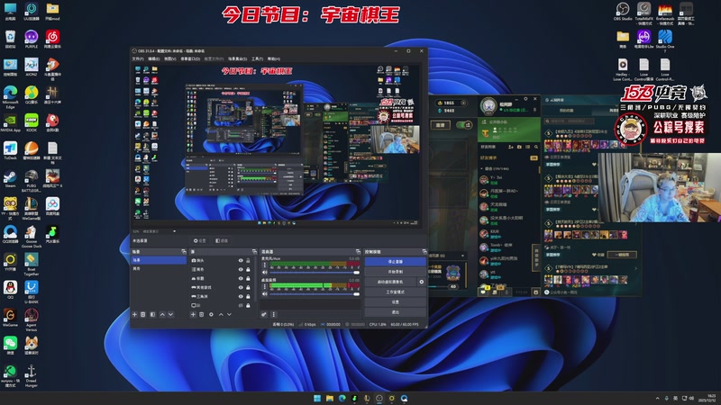This screenshot has height=405, width=721.
Task: Open chat bubble icon at League panel bottom
Action: pos(483,292)
